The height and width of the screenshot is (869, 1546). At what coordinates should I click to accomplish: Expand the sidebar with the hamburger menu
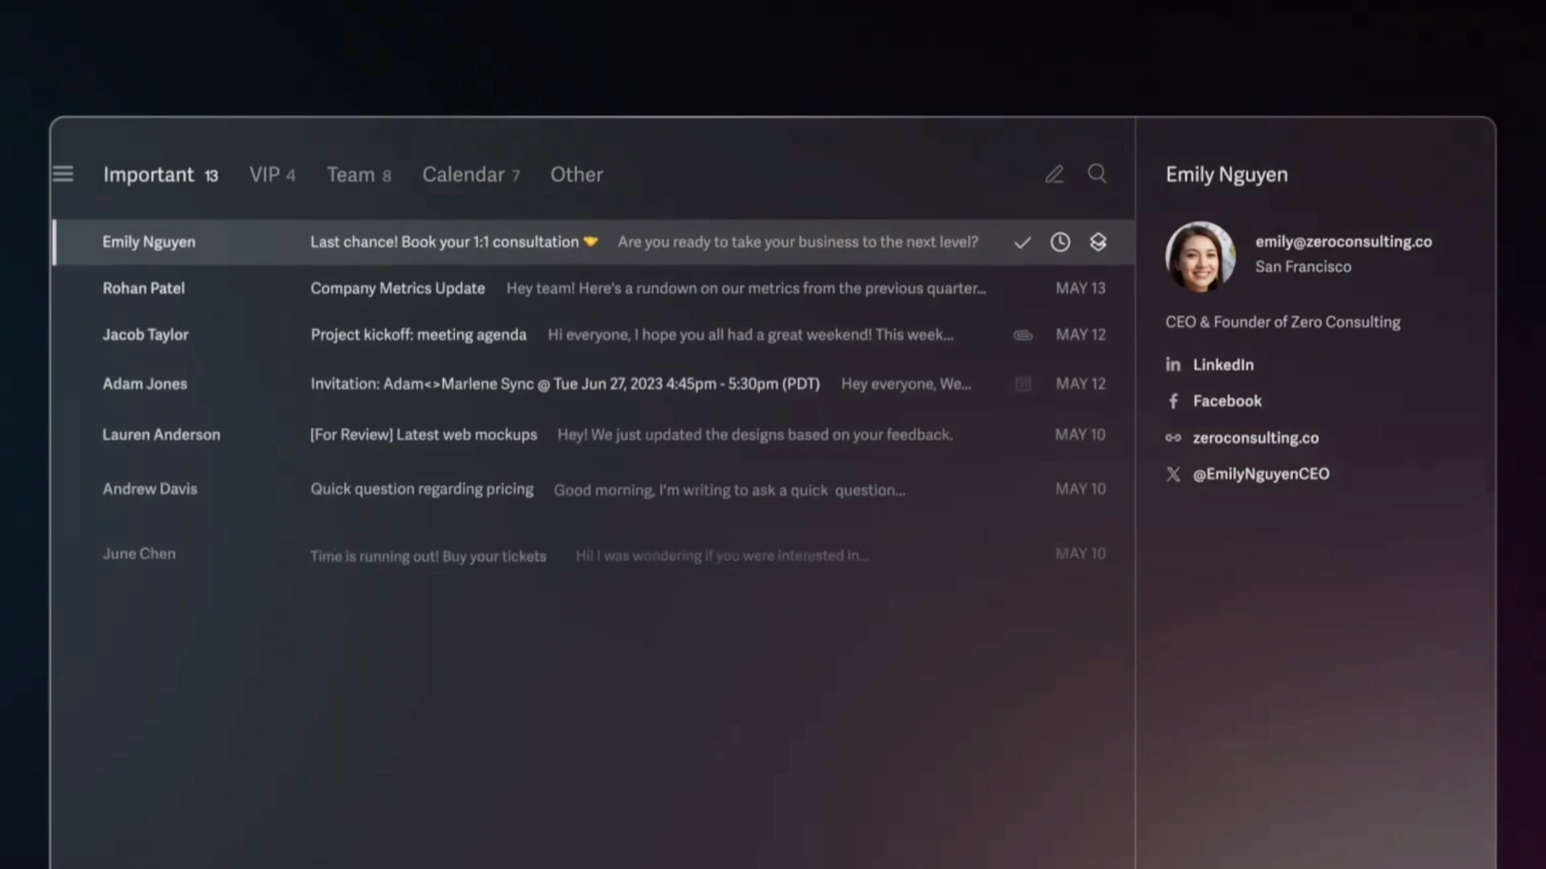pyautogui.click(x=63, y=174)
